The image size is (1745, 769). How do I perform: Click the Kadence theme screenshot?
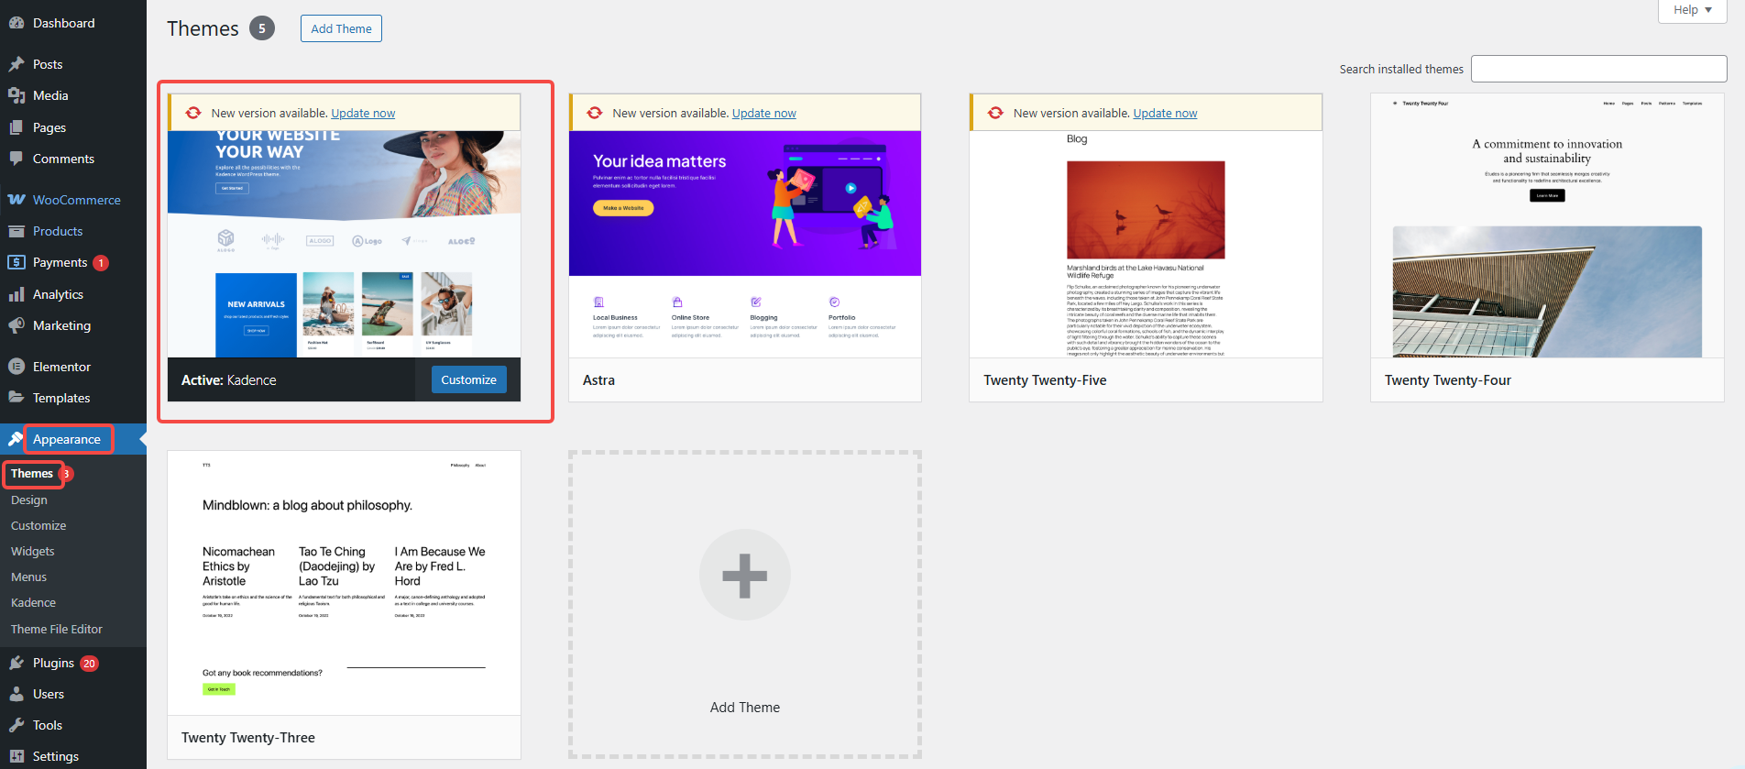coord(344,244)
